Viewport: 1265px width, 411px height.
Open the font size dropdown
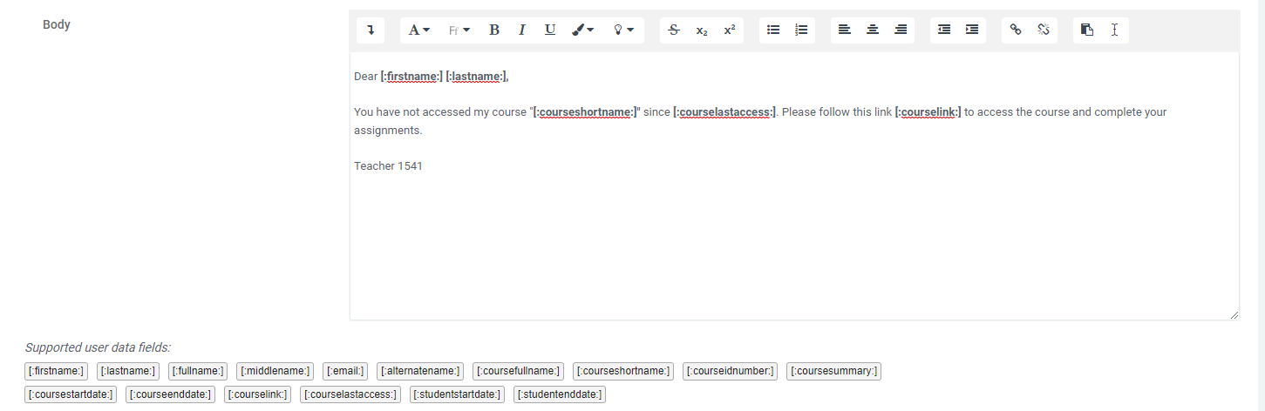tap(419, 30)
